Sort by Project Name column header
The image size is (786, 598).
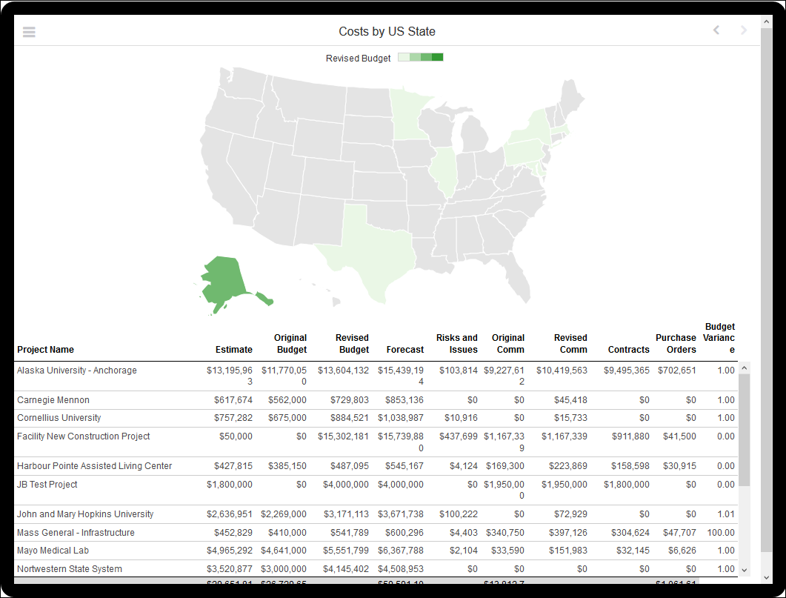coord(46,349)
